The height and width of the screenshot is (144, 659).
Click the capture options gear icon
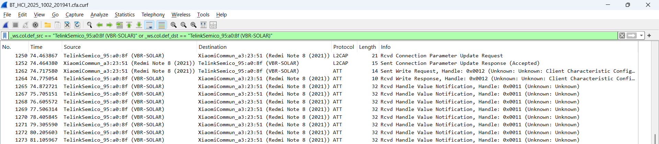(35, 25)
